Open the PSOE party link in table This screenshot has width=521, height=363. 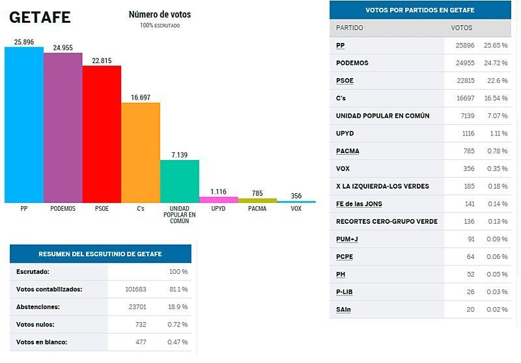[x=345, y=81]
